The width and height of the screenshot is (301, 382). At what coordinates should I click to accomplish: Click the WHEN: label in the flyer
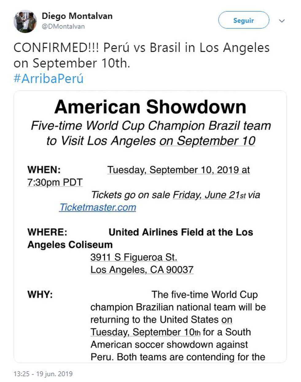pyautogui.click(x=44, y=170)
